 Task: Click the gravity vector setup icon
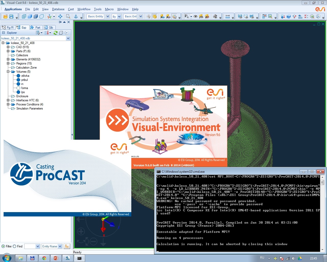pos(283,16)
